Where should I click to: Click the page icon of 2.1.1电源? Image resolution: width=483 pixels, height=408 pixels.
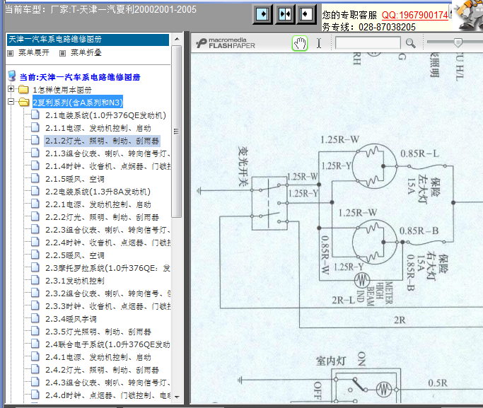click(x=35, y=127)
